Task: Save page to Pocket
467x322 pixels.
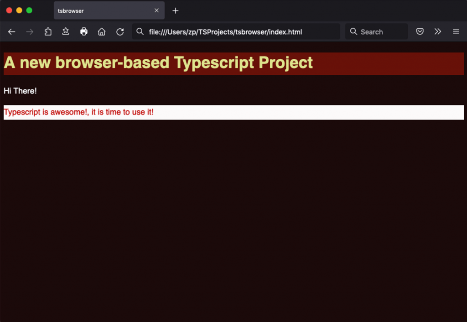Action: (x=420, y=31)
